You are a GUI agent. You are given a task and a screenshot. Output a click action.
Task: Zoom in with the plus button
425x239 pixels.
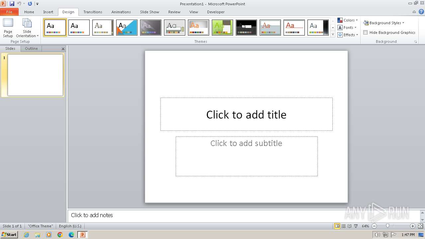[413, 226]
